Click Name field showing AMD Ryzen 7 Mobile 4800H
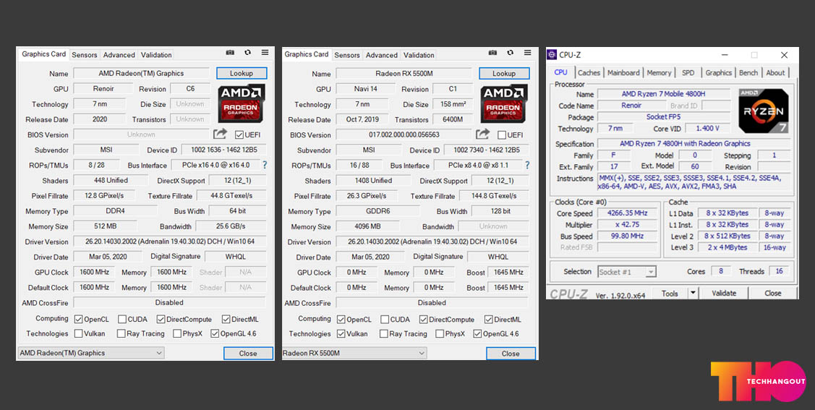 tap(665, 94)
